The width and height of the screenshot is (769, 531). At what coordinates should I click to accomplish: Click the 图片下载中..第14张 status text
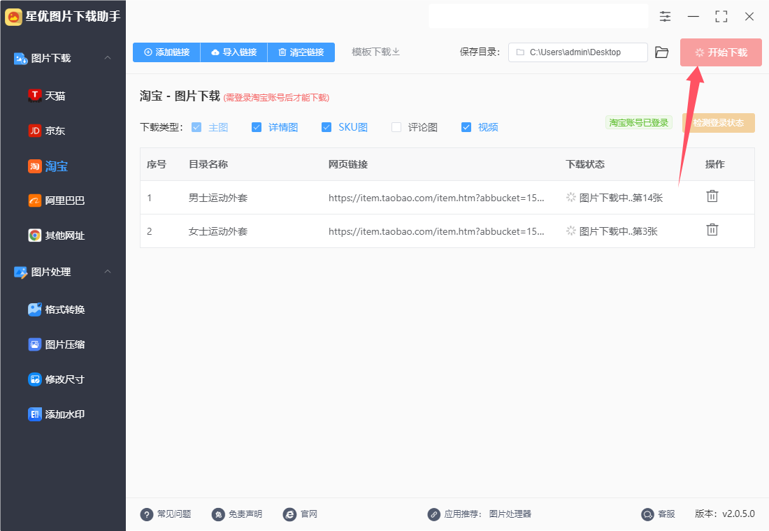point(621,198)
